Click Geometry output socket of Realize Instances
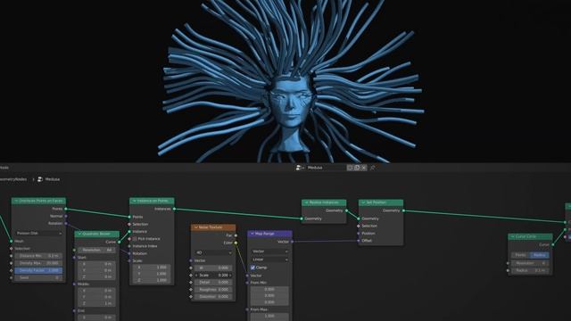Image resolution: width=571 pixels, height=321 pixels. point(346,210)
